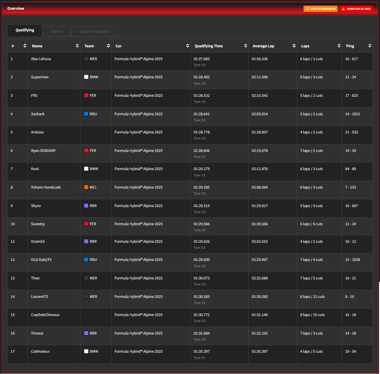Sort by Qualifying Time arrows
The width and height of the screenshot is (380, 374).
click(x=245, y=46)
